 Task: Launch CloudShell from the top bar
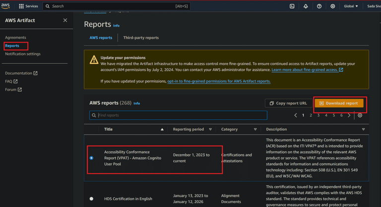point(292,6)
